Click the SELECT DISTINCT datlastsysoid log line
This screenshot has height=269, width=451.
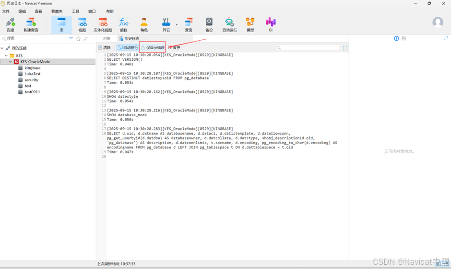pyautogui.click(x=158, y=78)
